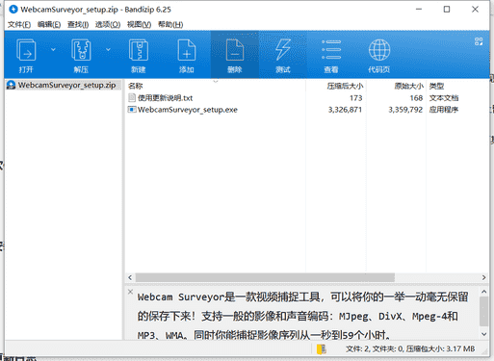Click the 应用程序 type cell
Image resolution: width=494 pixels, height=361 pixels.
coord(444,110)
